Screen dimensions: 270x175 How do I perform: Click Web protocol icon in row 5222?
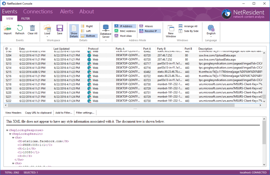[x=89, y=101]
